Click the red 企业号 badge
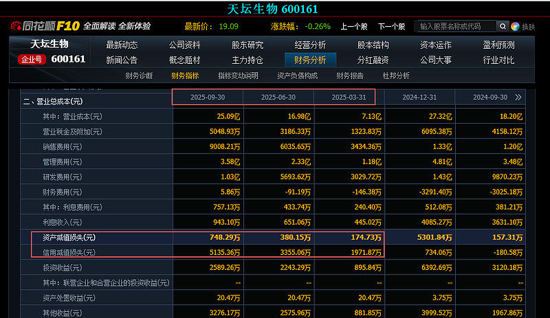 coord(32,59)
